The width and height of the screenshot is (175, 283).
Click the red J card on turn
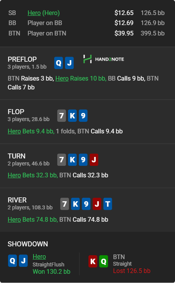point(94,160)
